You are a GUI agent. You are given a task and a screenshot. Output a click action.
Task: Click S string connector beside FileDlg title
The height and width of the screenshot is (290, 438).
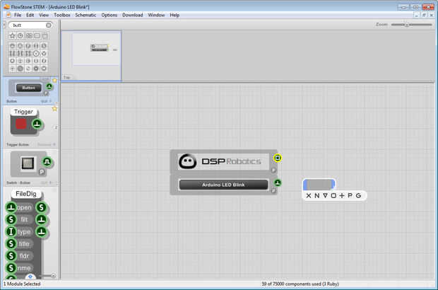[x=11, y=243]
